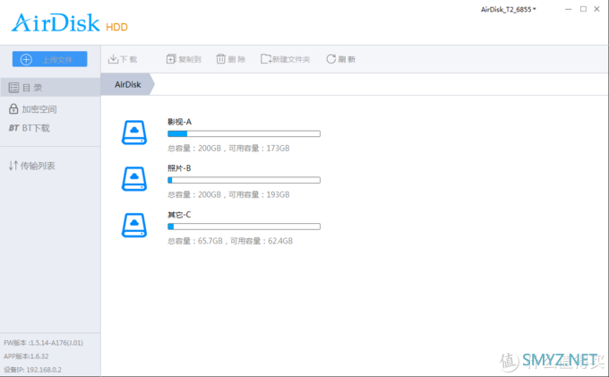
Task: Click capacity text showing 可用容量 62.4GB
Action: tap(230, 241)
